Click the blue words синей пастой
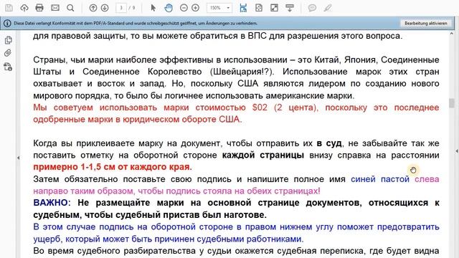The image size is (459, 258). 380,179
